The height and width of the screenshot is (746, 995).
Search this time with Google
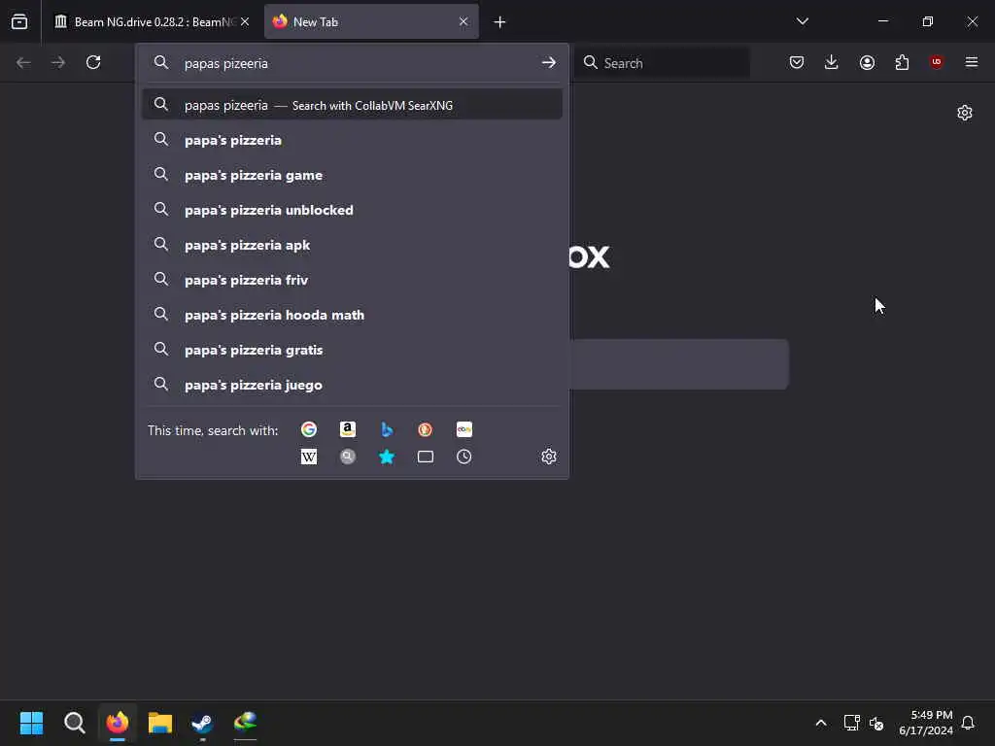coord(308,429)
